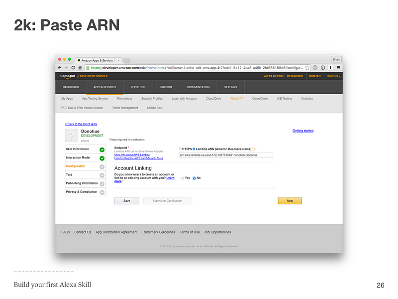Click Sign Out
Screen dimensions: 398x299
315,76
